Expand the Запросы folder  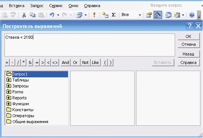9,86
